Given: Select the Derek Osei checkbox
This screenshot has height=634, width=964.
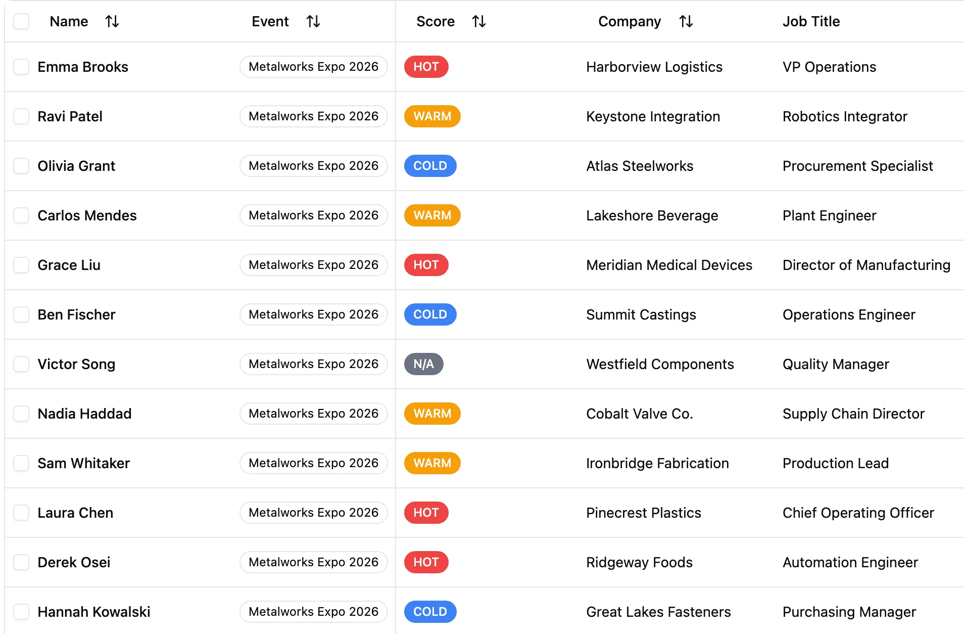Looking at the screenshot, I should click(x=21, y=562).
